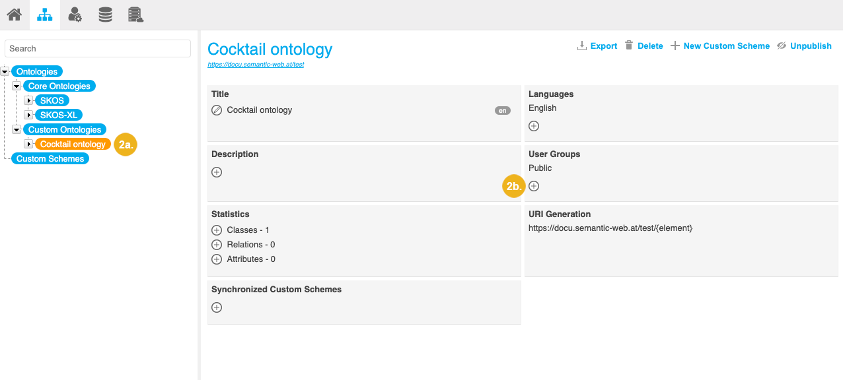Add a description with the plus icon
The height and width of the screenshot is (380, 843).
217,172
